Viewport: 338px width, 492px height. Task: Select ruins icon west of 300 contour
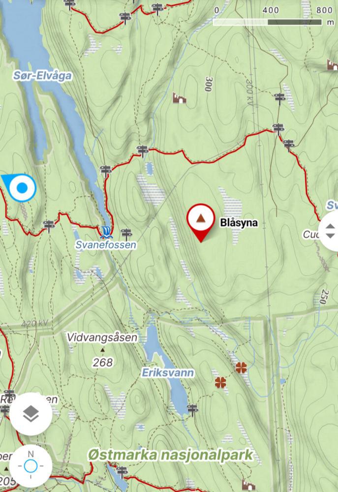(x=180, y=98)
